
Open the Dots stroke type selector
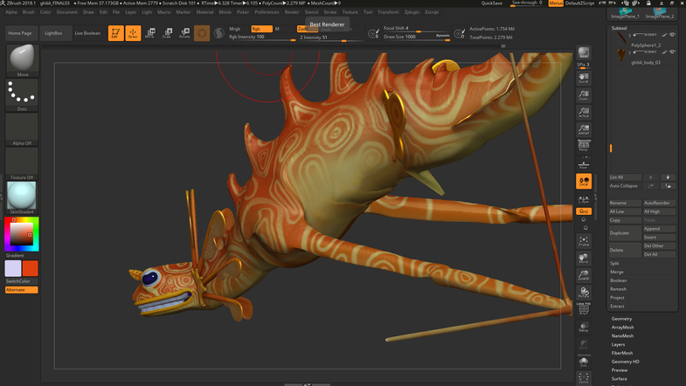point(22,95)
